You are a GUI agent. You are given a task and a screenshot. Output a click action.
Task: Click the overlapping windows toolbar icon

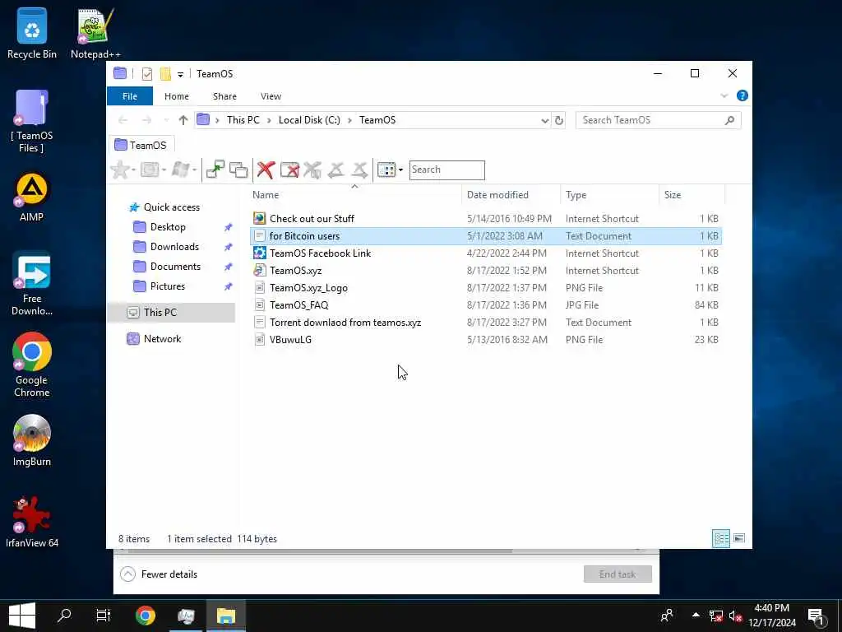point(238,170)
